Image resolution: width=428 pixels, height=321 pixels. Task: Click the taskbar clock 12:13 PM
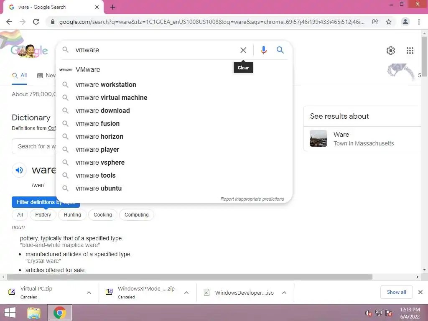410,310
